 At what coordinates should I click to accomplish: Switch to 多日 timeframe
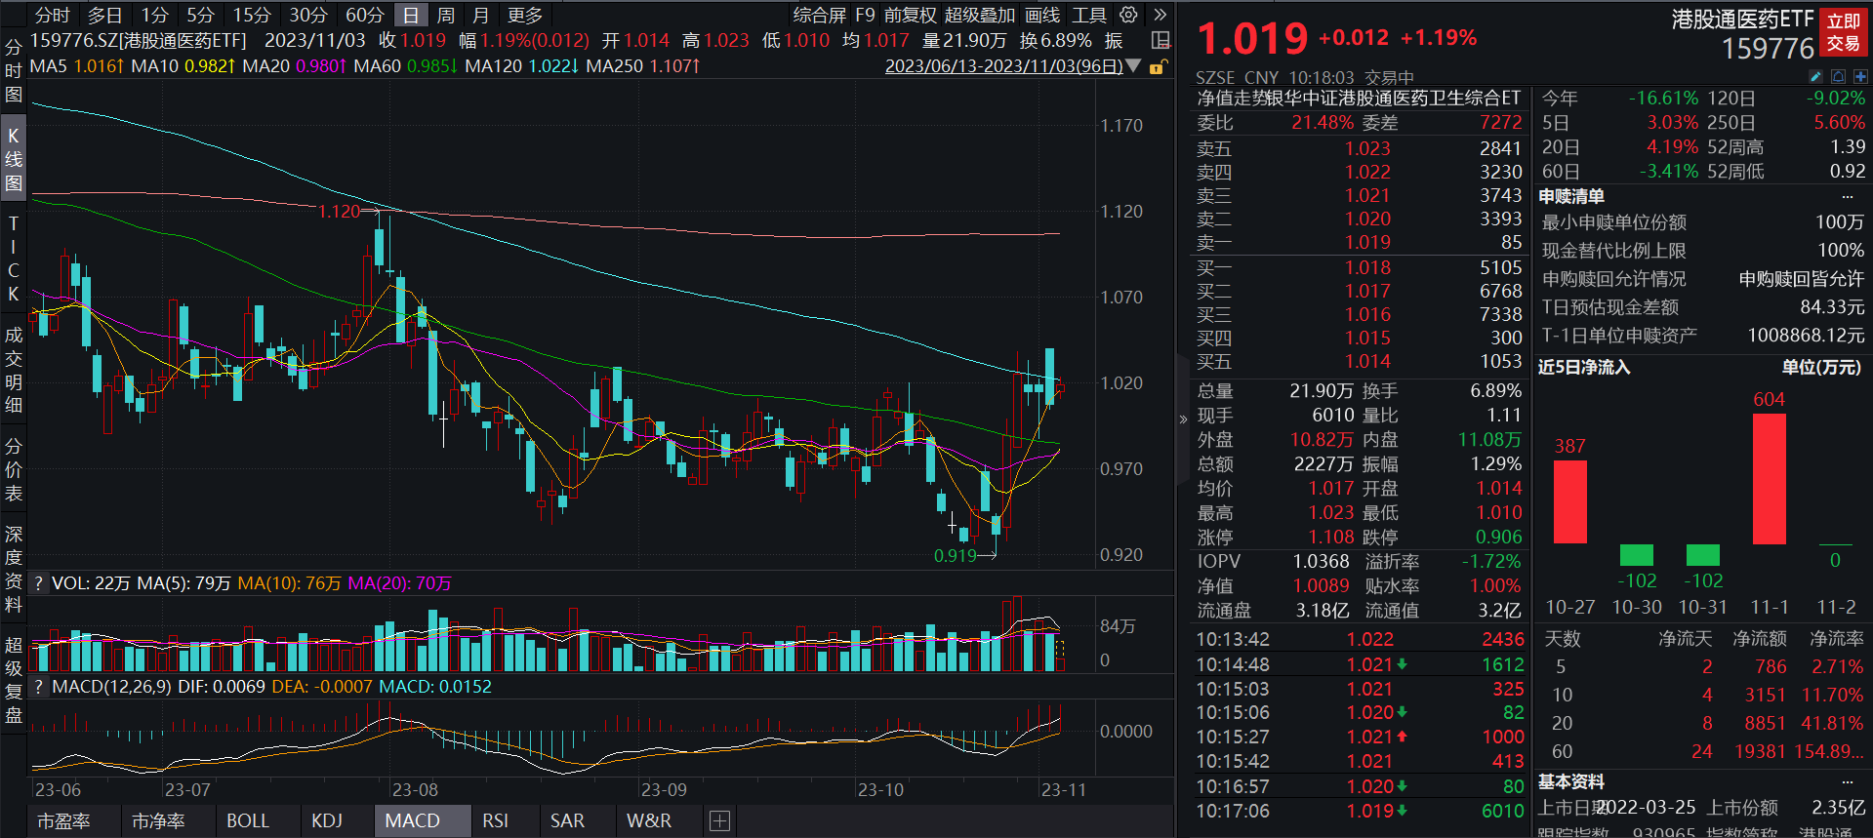click(x=105, y=15)
